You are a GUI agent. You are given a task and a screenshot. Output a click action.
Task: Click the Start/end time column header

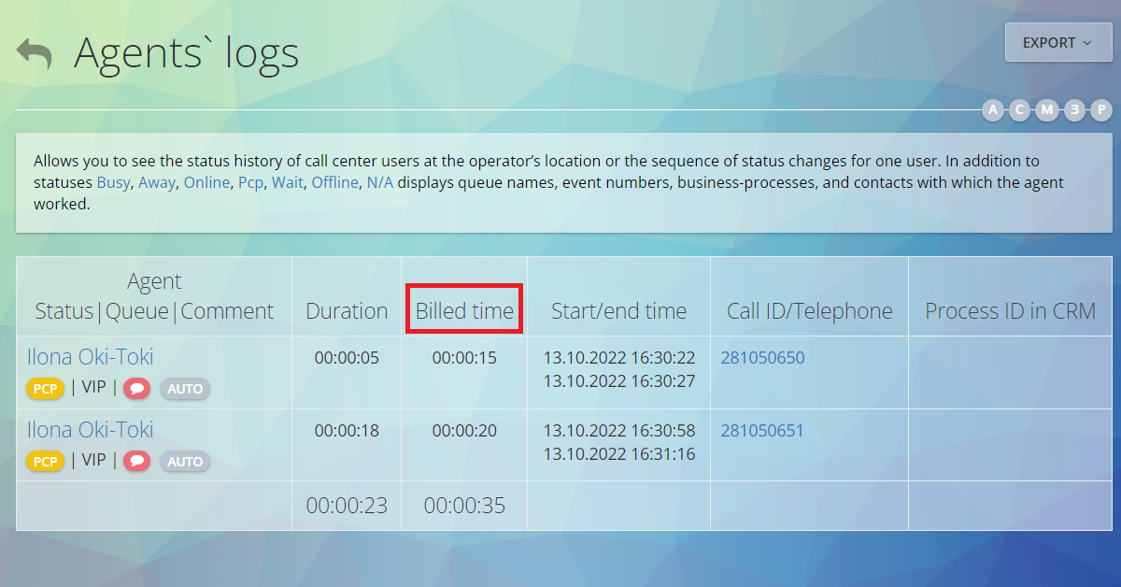pyautogui.click(x=618, y=311)
